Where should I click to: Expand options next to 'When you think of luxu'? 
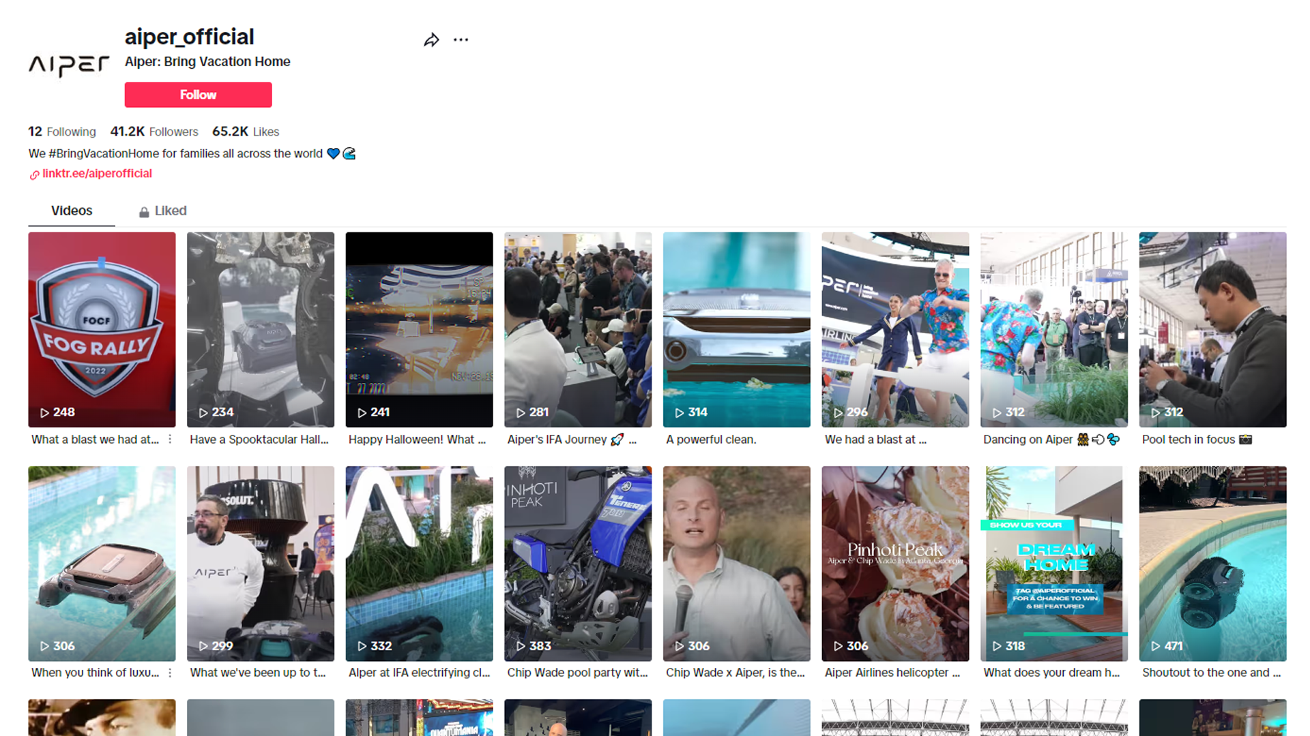pos(170,673)
